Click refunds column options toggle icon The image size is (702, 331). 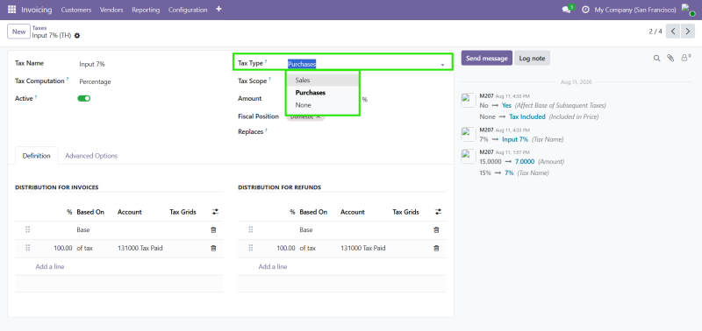click(x=438, y=212)
